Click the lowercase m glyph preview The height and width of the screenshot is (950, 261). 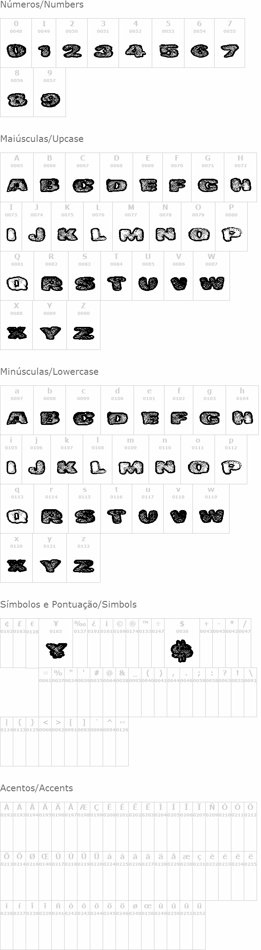131,467
